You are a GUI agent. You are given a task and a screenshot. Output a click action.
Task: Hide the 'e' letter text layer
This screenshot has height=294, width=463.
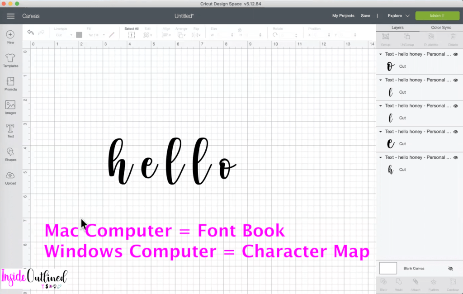(x=456, y=132)
